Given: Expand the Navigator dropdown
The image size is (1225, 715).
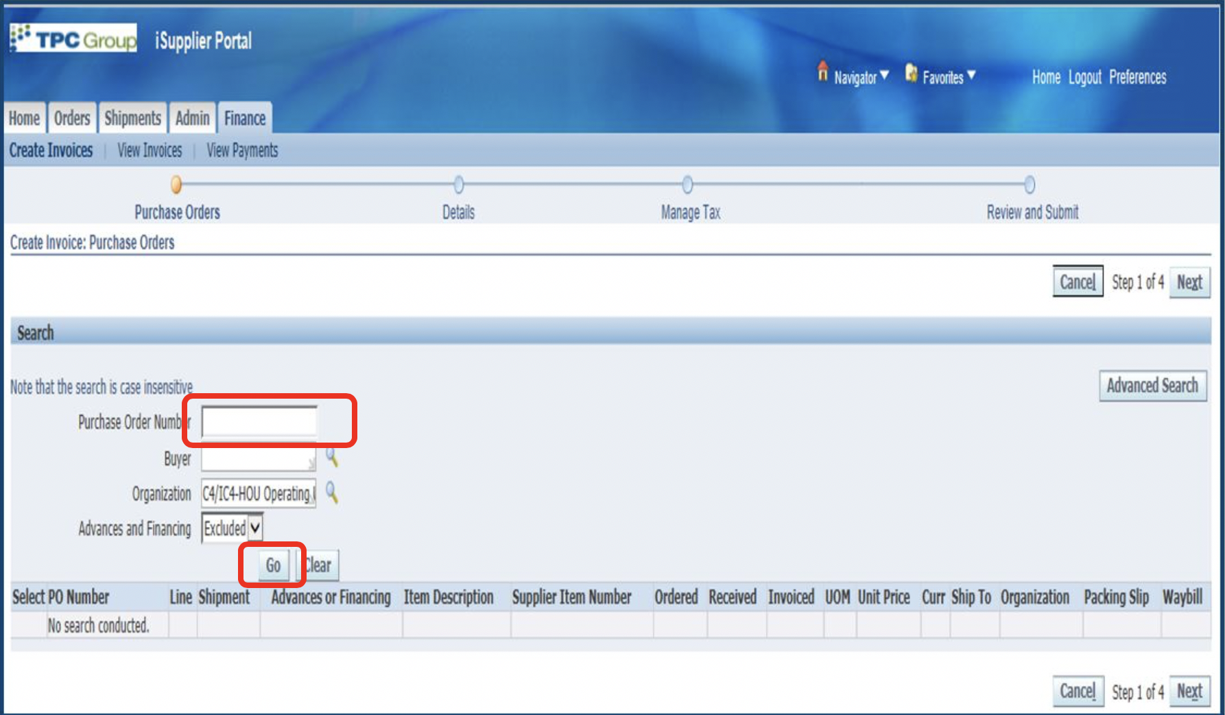Looking at the screenshot, I should tap(885, 75).
